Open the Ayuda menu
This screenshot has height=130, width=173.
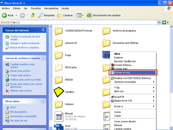click(65, 8)
